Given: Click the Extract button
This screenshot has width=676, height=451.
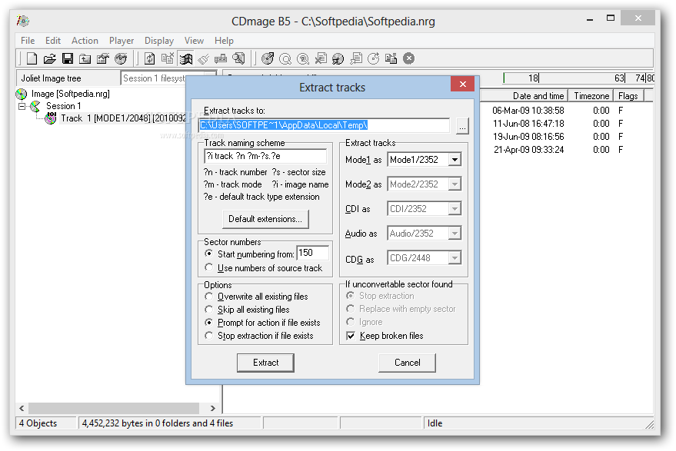Looking at the screenshot, I should click(x=265, y=363).
